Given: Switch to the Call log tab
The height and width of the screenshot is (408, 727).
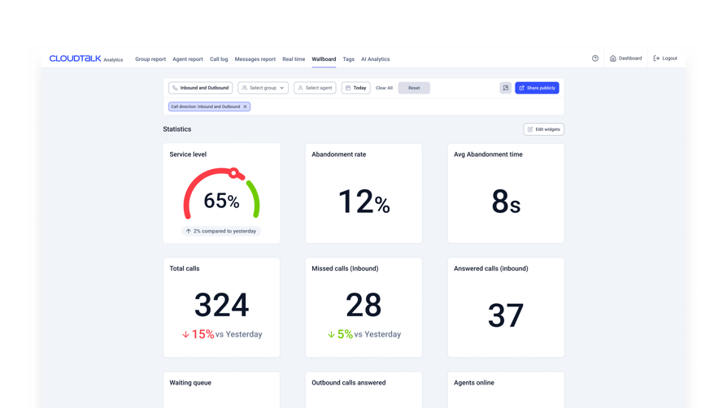Looking at the screenshot, I should click(219, 59).
